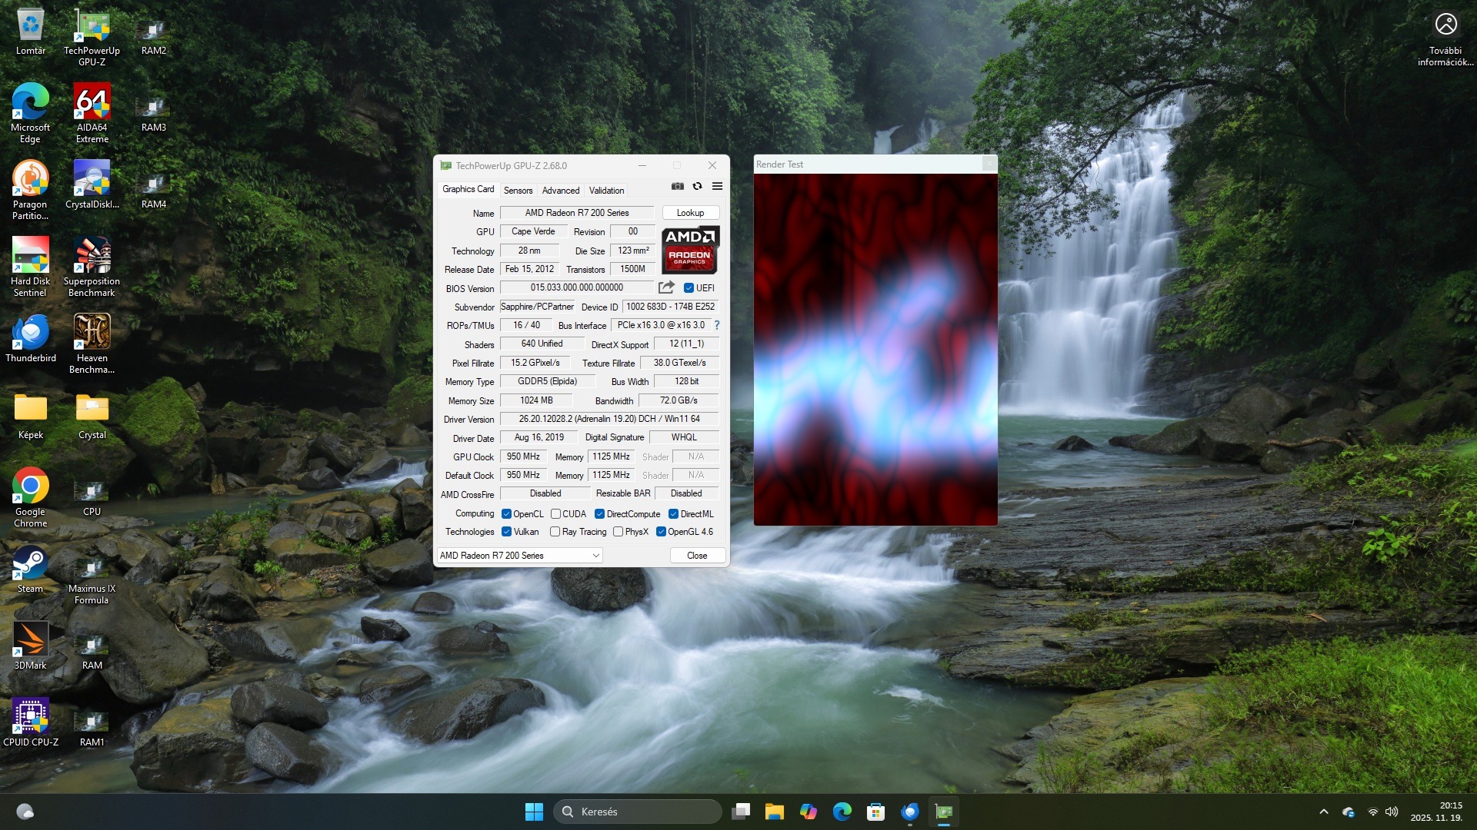Show hidden system tray icons chevron
This screenshot has height=830, width=1477.
(1323, 812)
